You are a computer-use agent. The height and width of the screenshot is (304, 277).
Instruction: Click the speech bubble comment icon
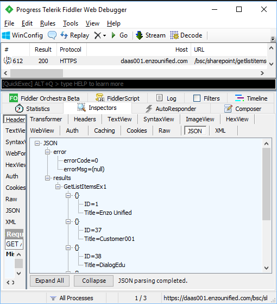point(52,35)
